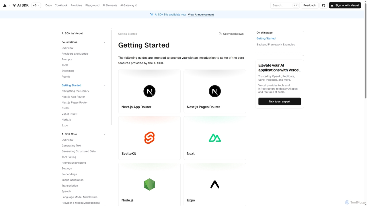Image resolution: width=367 pixels, height=206 pixels.
Task: Open the GitHub repository icon
Action: tap(323, 5)
